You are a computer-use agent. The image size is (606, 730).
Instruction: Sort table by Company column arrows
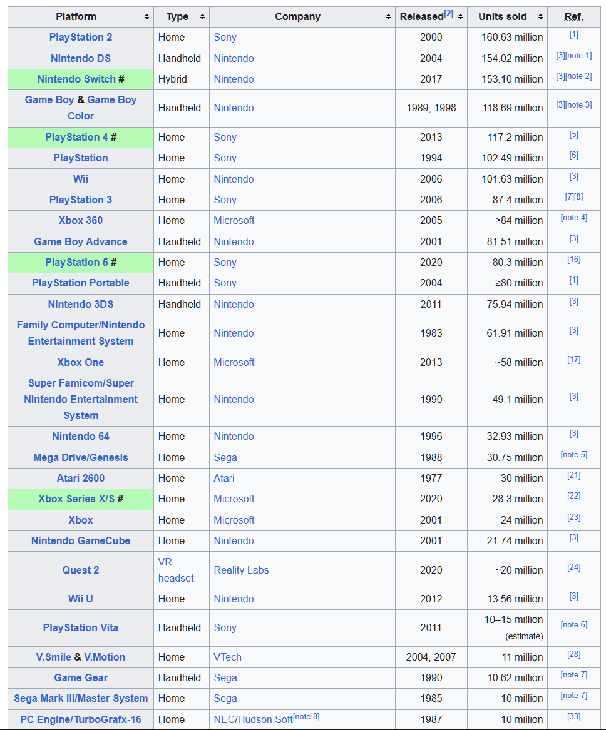388,17
